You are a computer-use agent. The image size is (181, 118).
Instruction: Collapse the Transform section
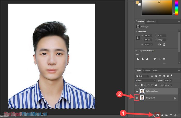136,31
